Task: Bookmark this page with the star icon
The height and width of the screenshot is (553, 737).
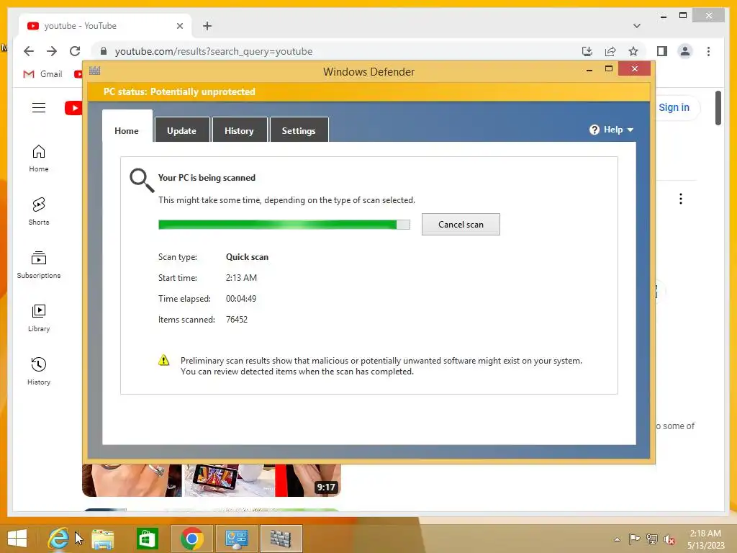Action: (633, 51)
